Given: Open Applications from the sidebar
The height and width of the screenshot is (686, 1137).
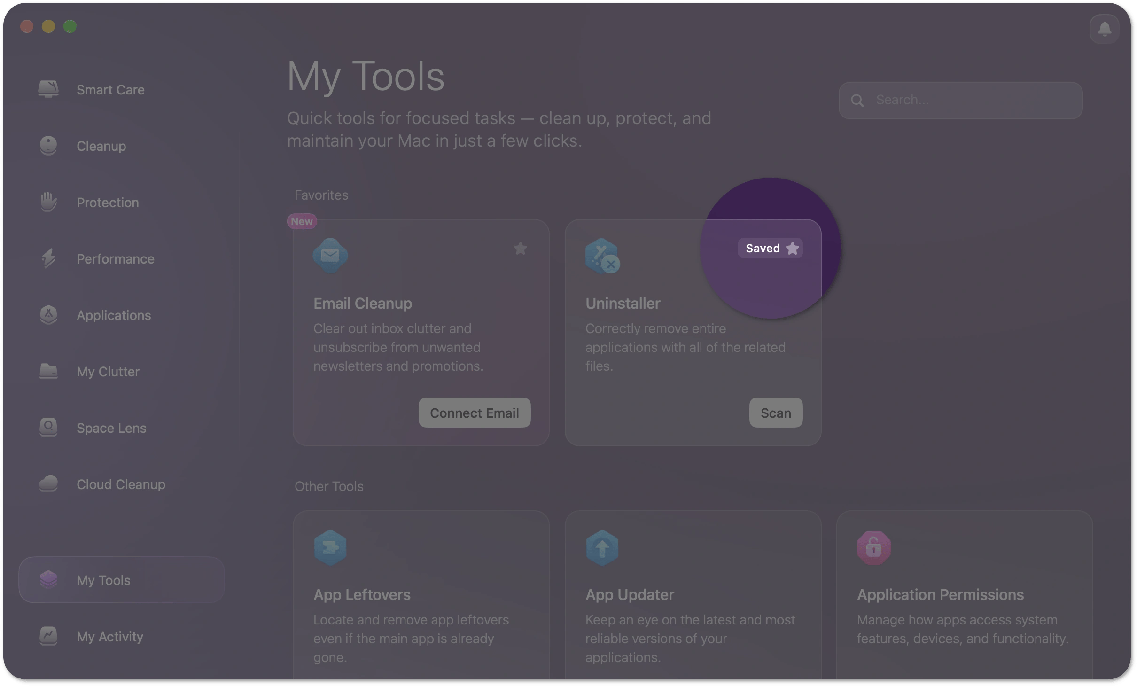Looking at the screenshot, I should [114, 315].
